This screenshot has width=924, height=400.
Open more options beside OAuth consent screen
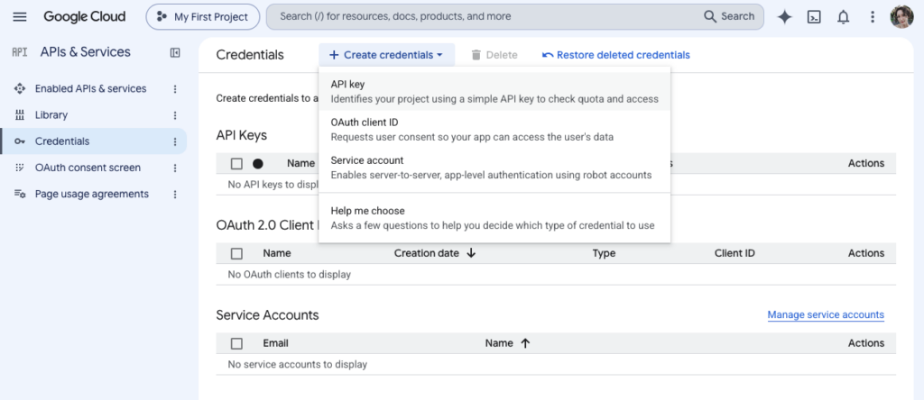coord(175,168)
